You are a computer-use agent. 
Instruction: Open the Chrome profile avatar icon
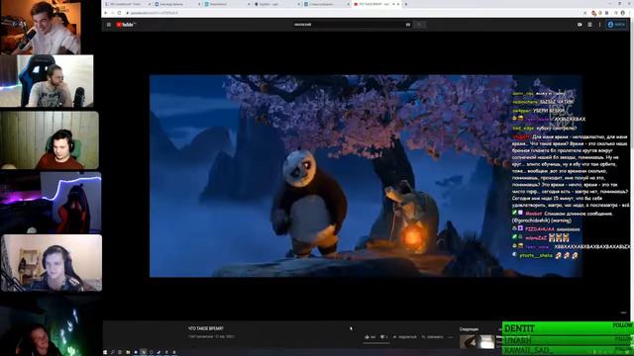tap(623, 13)
